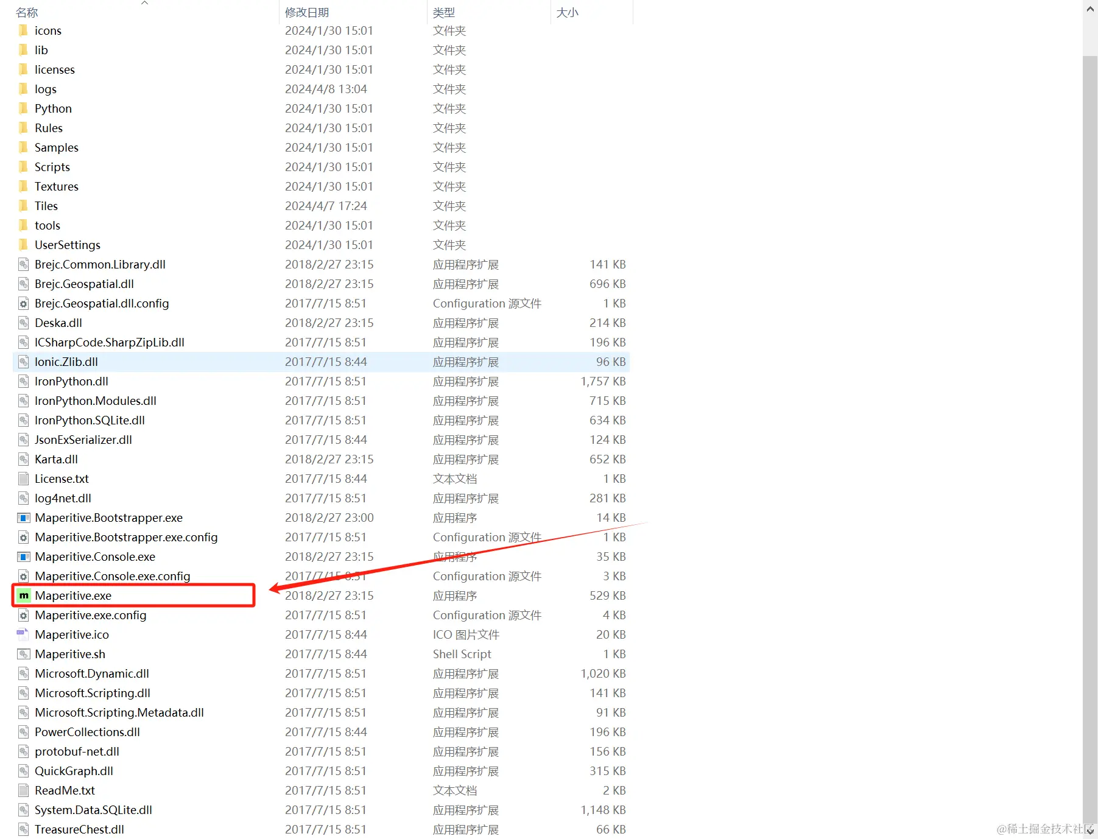Sort files by the 名称 column header

point(27,12)
